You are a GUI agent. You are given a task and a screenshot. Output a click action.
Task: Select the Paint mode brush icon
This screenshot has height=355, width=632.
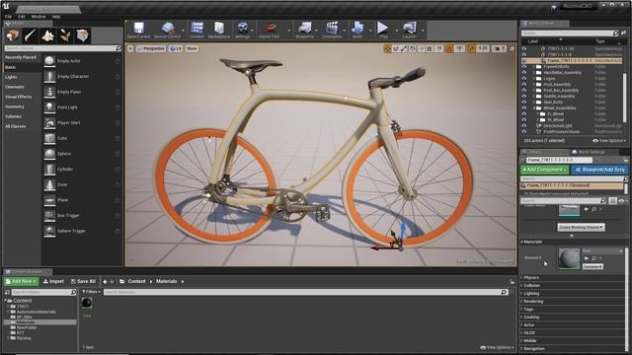click(x=31, y=35)
